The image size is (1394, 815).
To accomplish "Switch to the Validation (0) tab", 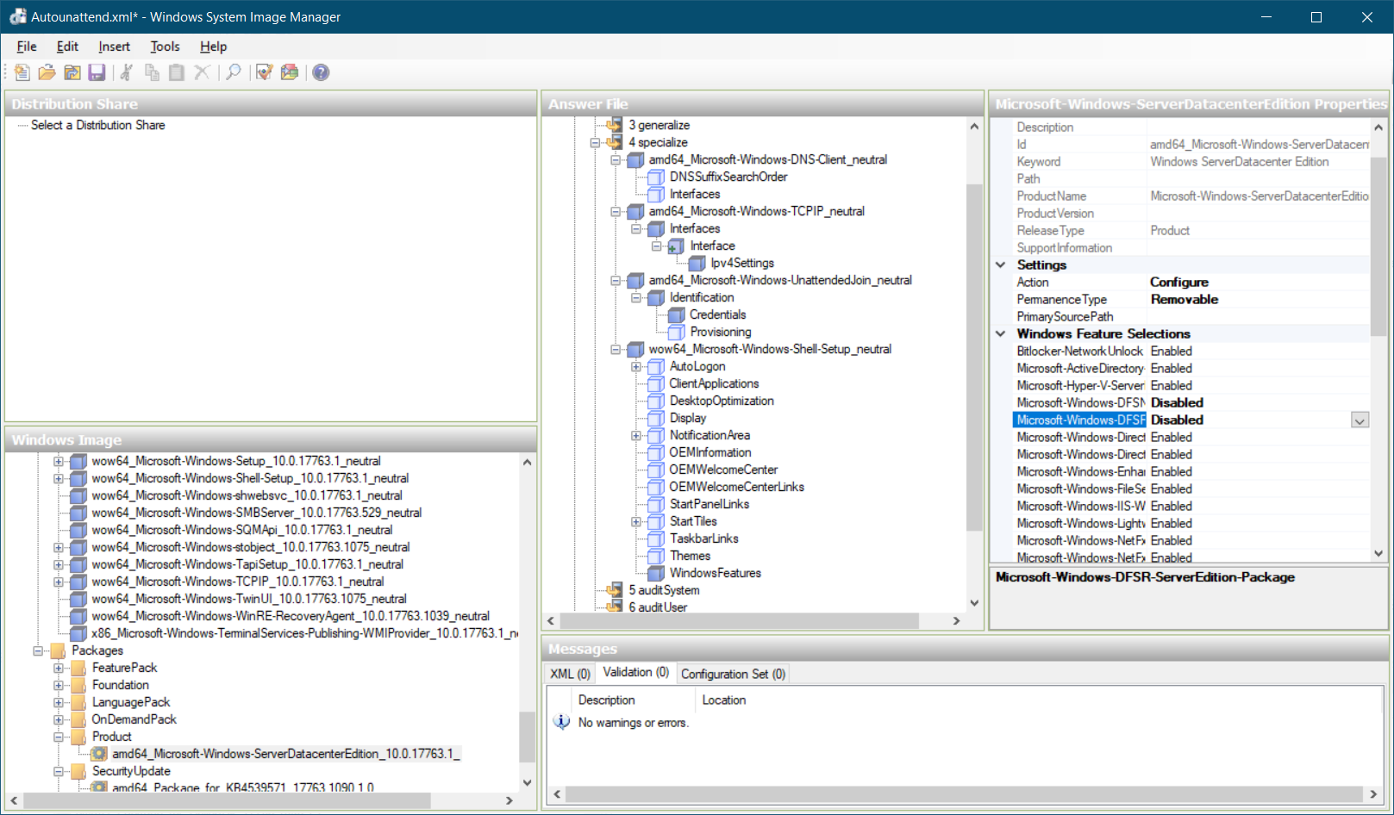I will [x=635, y=672].
